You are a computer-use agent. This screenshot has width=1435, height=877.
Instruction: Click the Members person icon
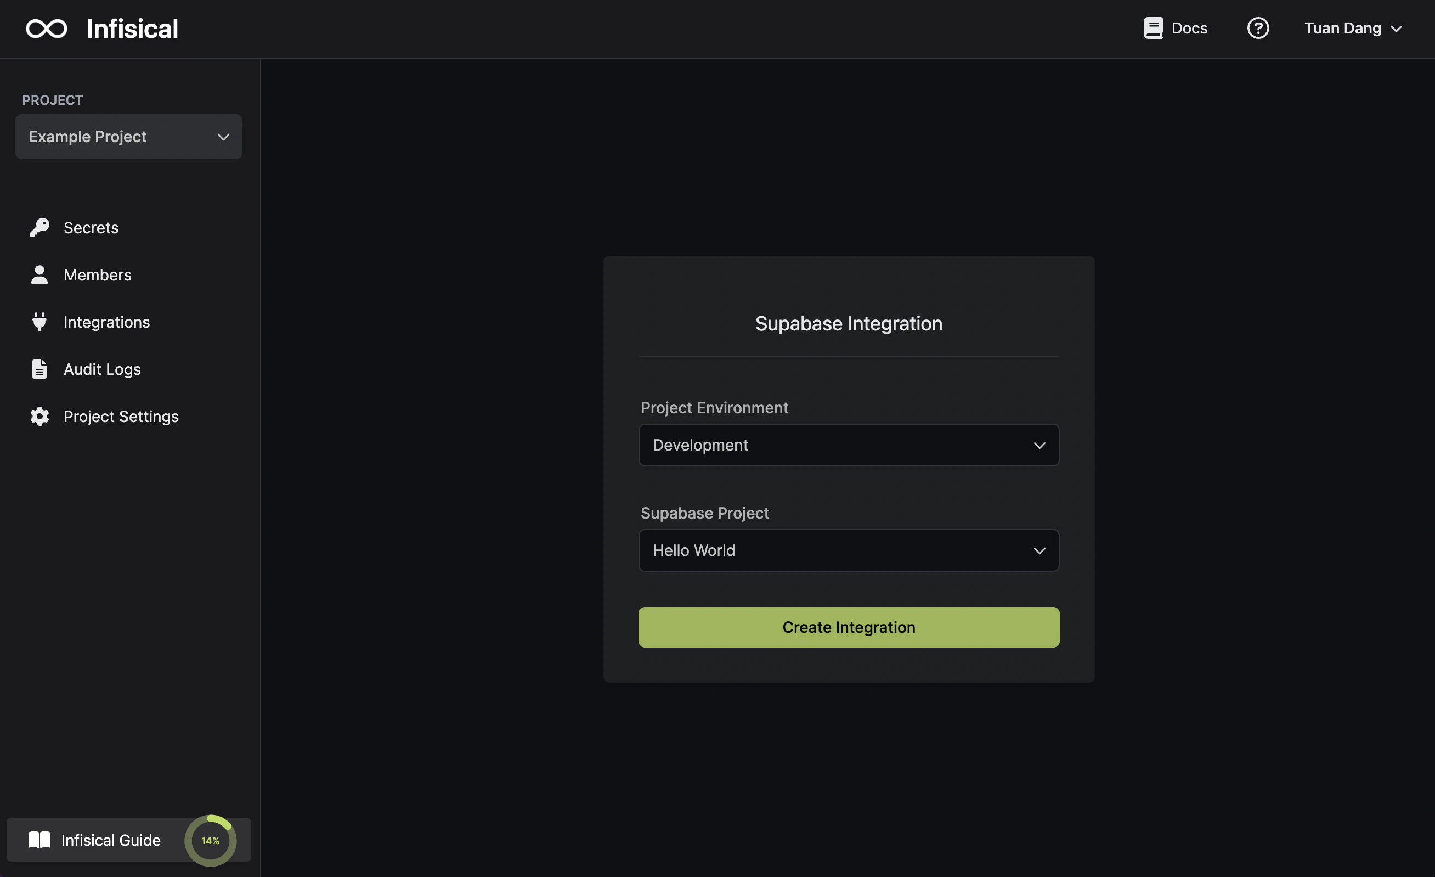pyautogui.click(x=39, y=274)
